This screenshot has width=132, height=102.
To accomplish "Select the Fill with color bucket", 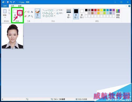I will (x=29, y=12).
